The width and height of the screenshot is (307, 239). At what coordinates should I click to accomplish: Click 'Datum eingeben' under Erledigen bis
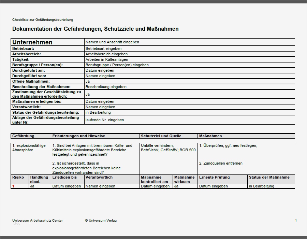click(63, 186)
